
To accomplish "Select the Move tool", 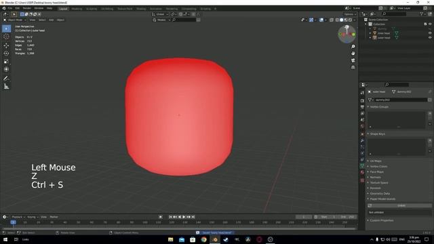I will (x=6, y=45).
